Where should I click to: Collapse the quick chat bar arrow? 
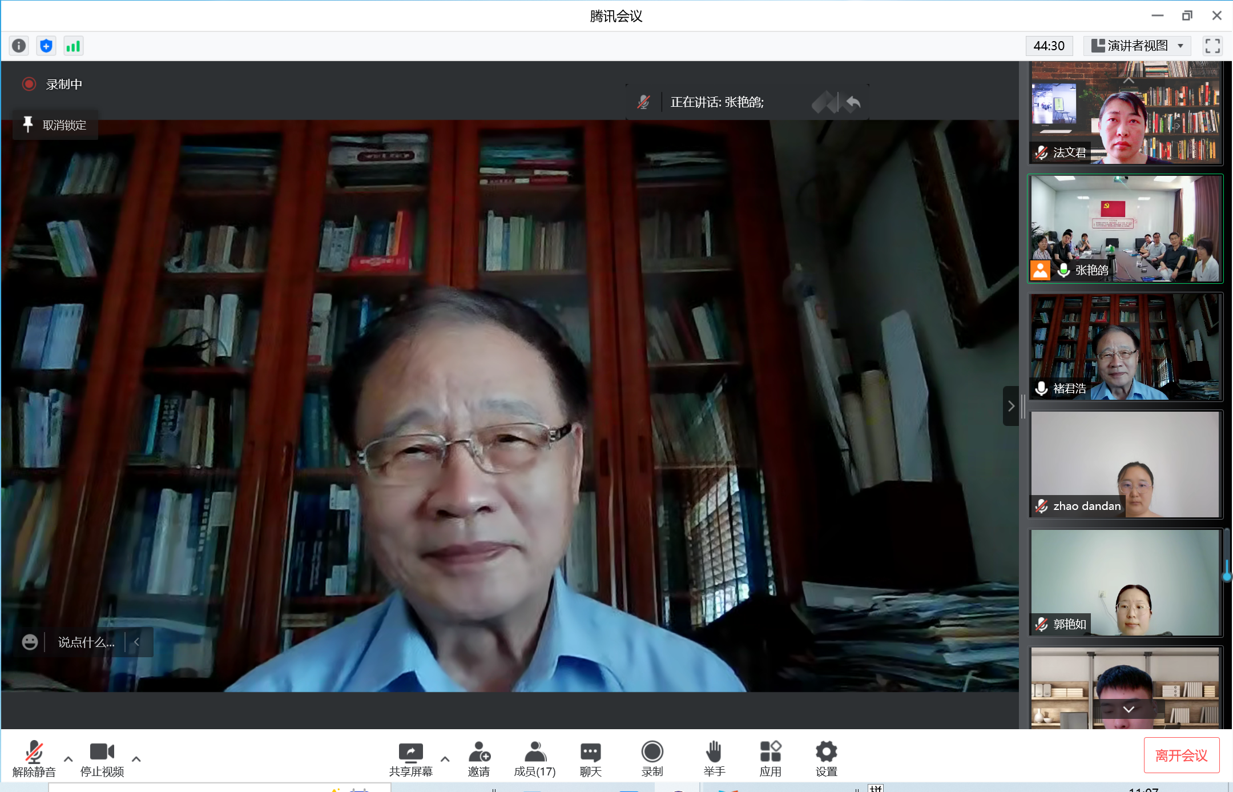click(137, 642)
